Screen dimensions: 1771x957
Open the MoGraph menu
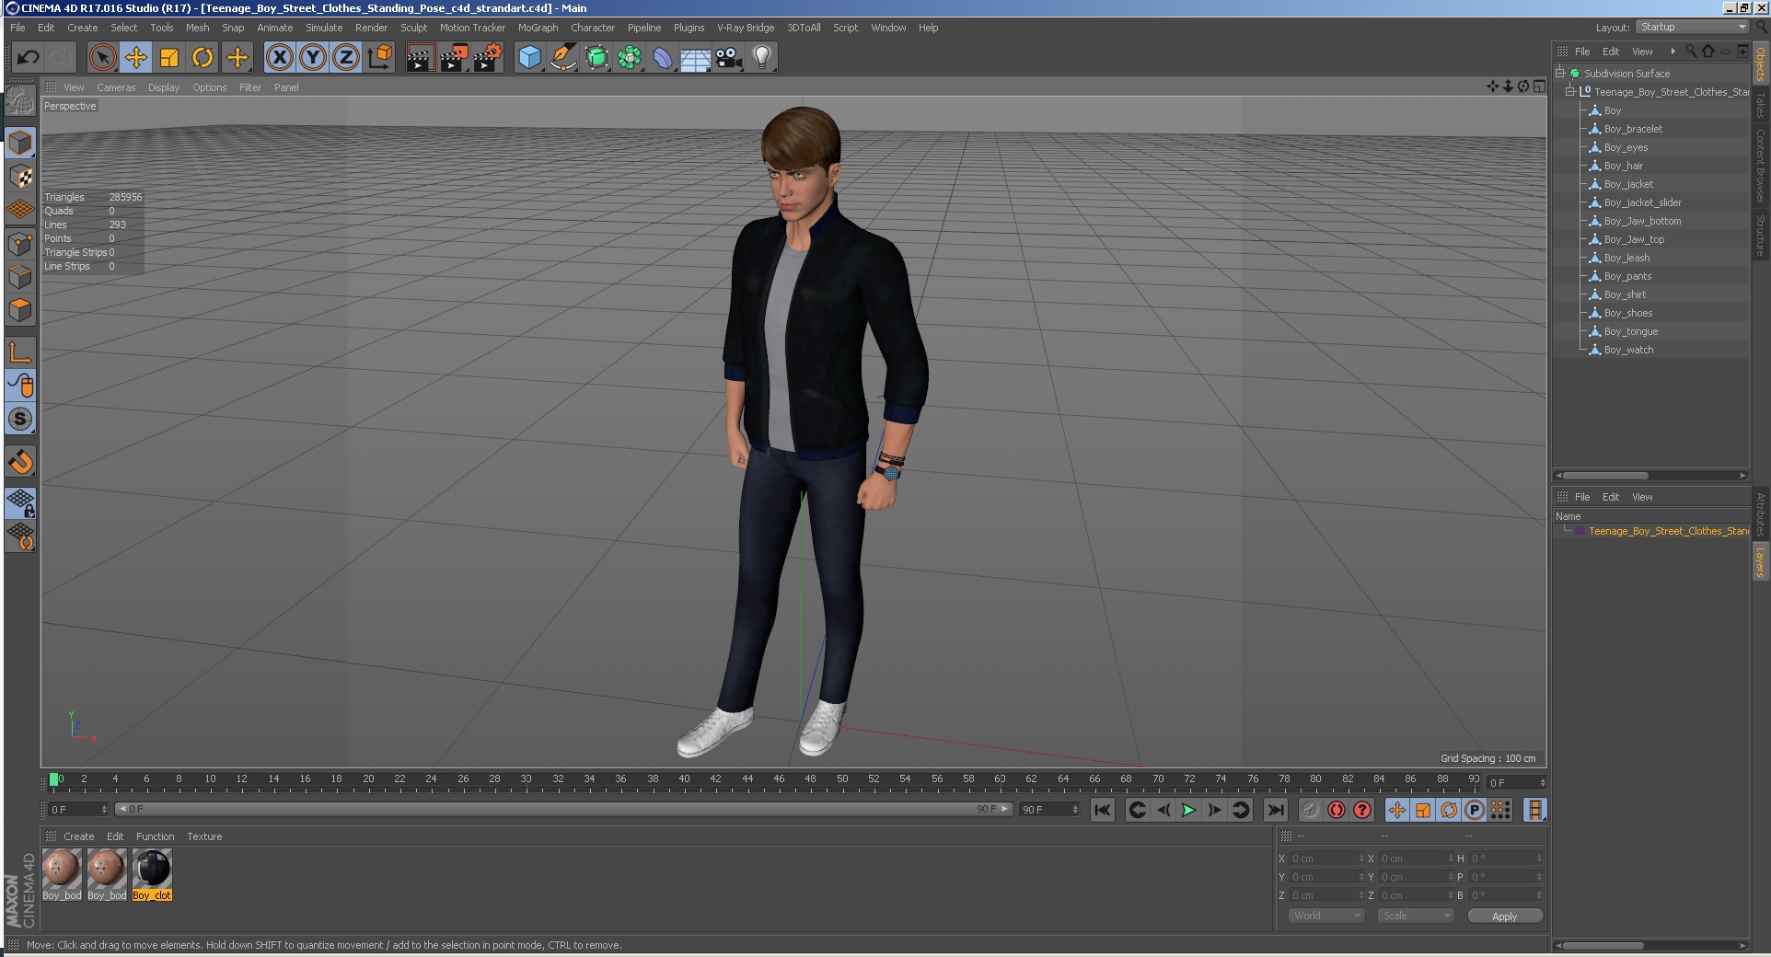[x=538, y=28]
